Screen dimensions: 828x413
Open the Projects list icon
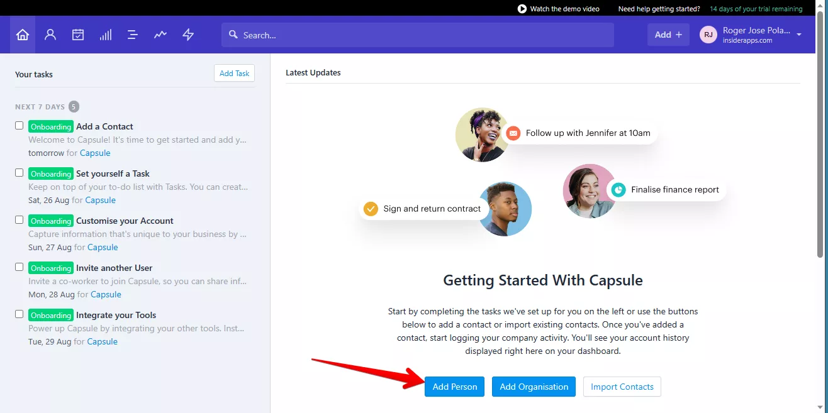pyautogui.click(x=133, y=35)
